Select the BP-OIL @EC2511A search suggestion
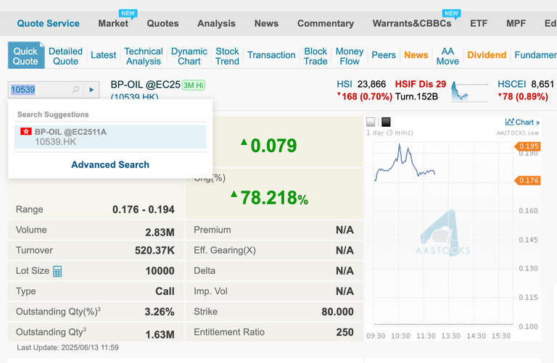 [x=110, y=137]
